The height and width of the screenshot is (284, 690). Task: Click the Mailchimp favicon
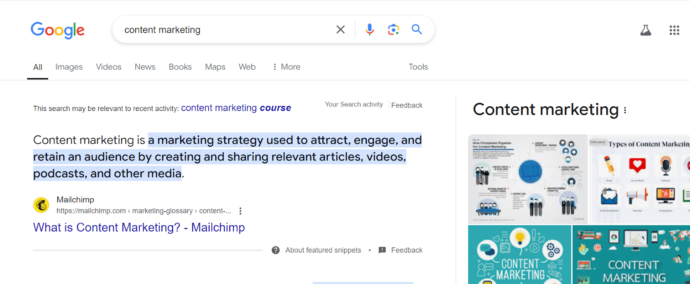(x=41, y=205)
